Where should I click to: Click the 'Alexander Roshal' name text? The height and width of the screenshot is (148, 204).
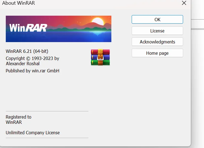coord(23,64)
